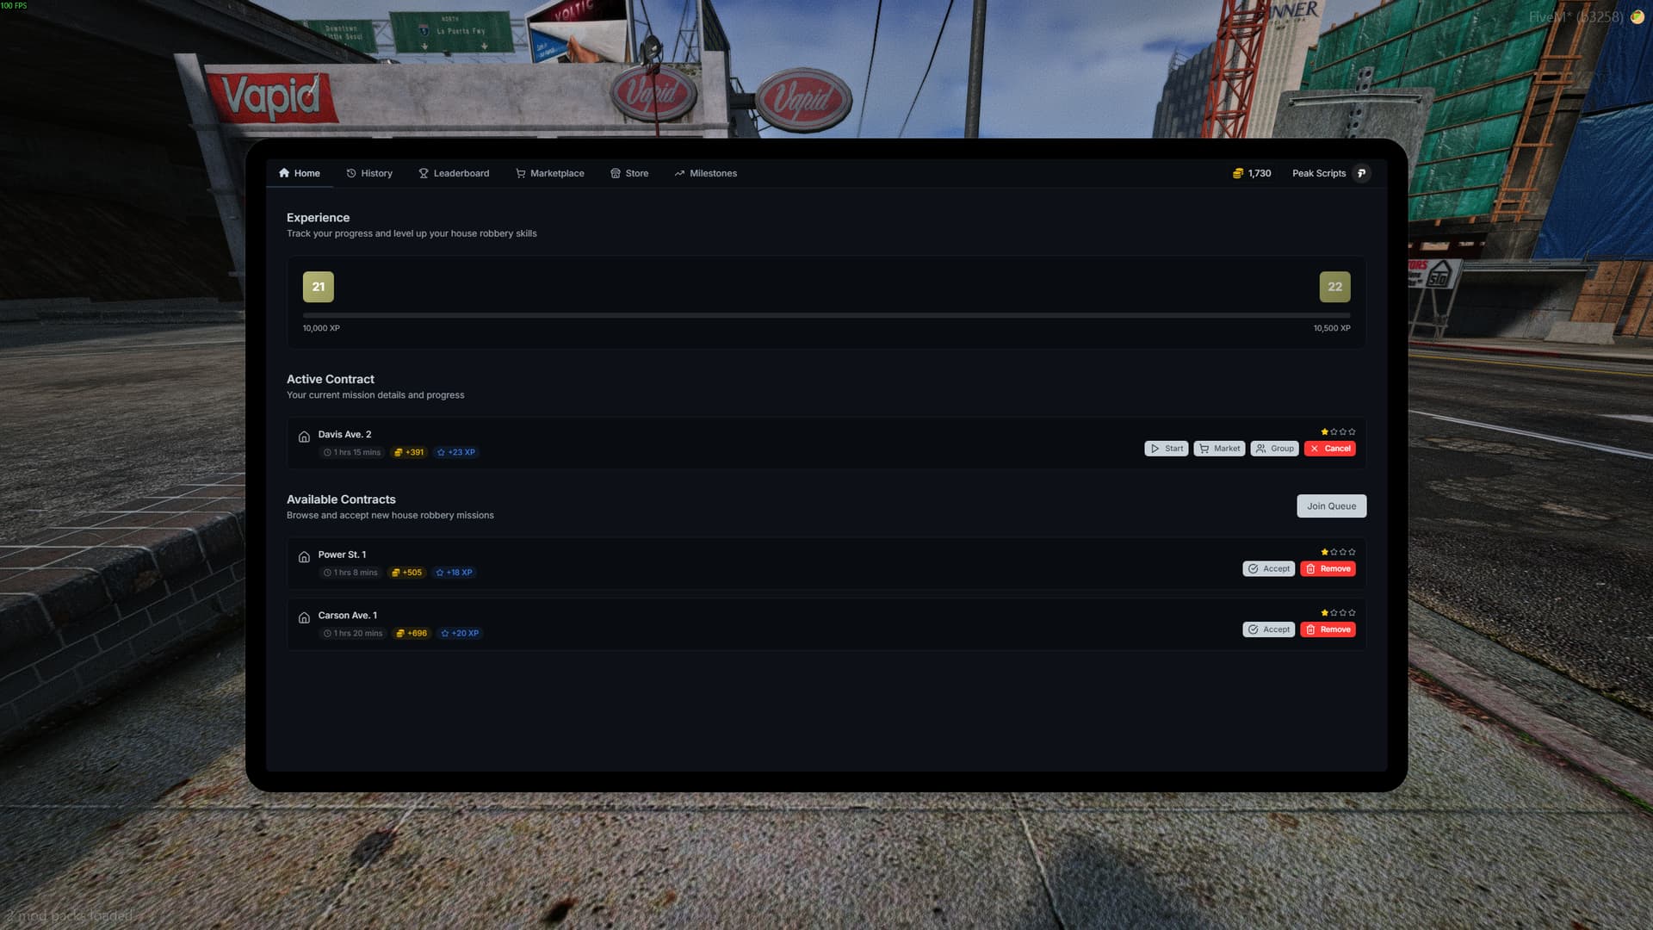Viewport: 1653px width, 930px height.
Task: Click the +18 XP reward badge
Action: [x=454, y=573]
